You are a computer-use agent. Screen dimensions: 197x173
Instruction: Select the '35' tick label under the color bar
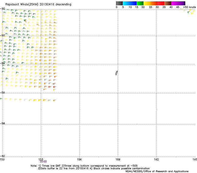(x=164, y=7)
